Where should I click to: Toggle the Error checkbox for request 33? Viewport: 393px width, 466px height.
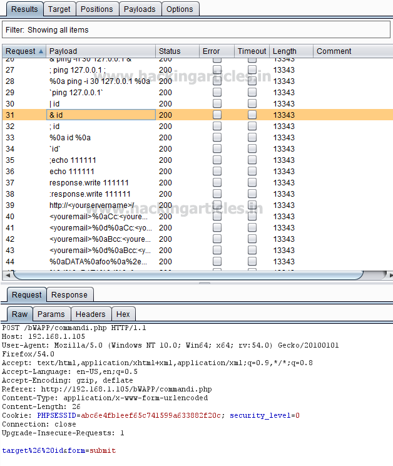tap(217, 137)
